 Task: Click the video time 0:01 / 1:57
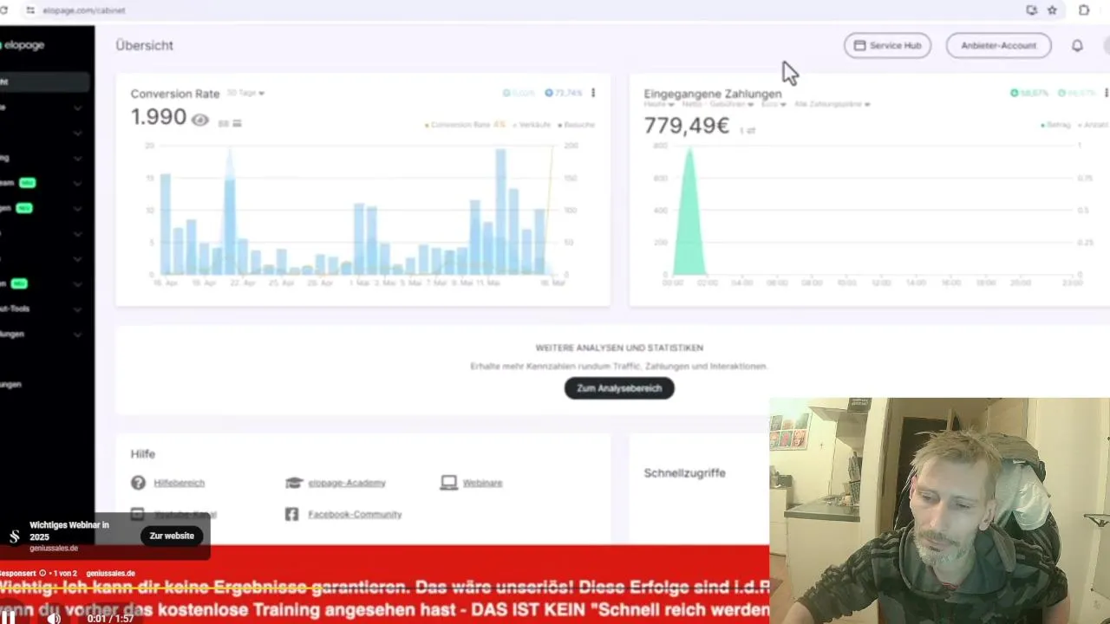(x=109, y=619)
